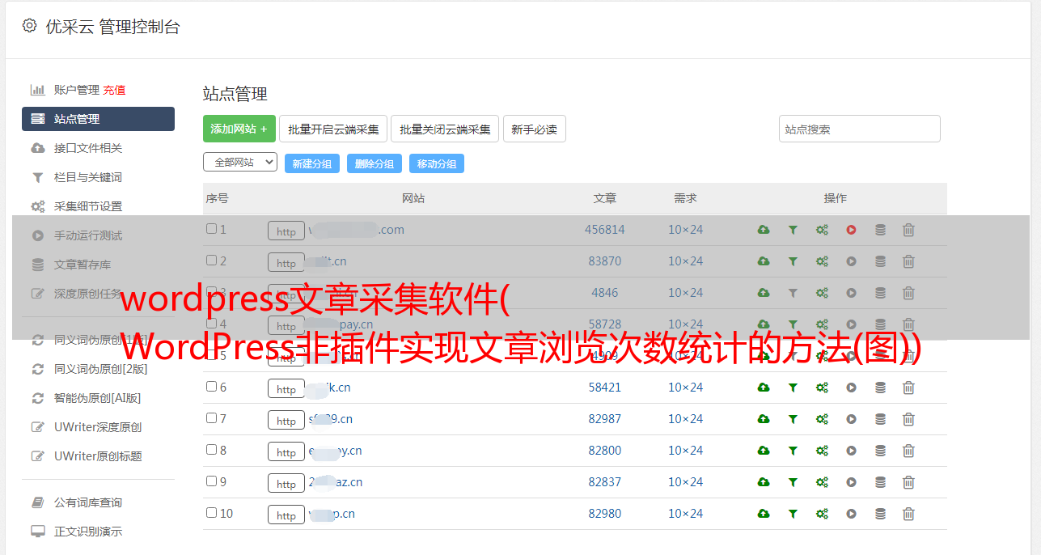Check the checkbox for row 1
This screenshot has height=555, width=1041.
[211, 229]
